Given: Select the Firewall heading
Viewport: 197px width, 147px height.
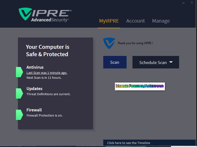Looking at the screenshot, I should (x=34, y=110).
